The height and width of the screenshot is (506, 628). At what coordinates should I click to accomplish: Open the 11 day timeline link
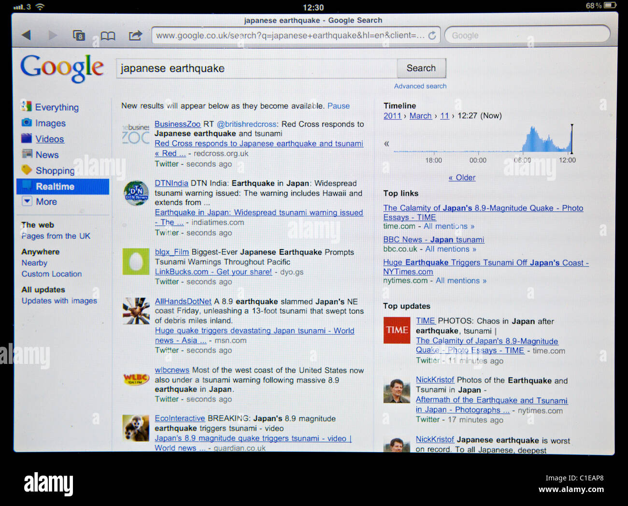tap(444, 116)
